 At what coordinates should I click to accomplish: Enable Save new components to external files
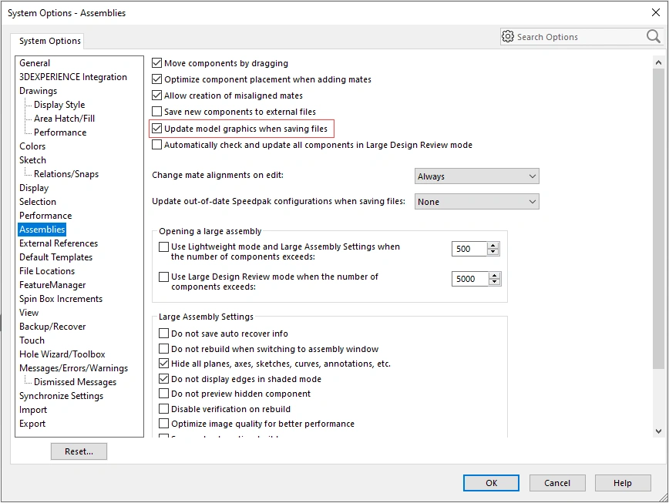click(157, 112)
